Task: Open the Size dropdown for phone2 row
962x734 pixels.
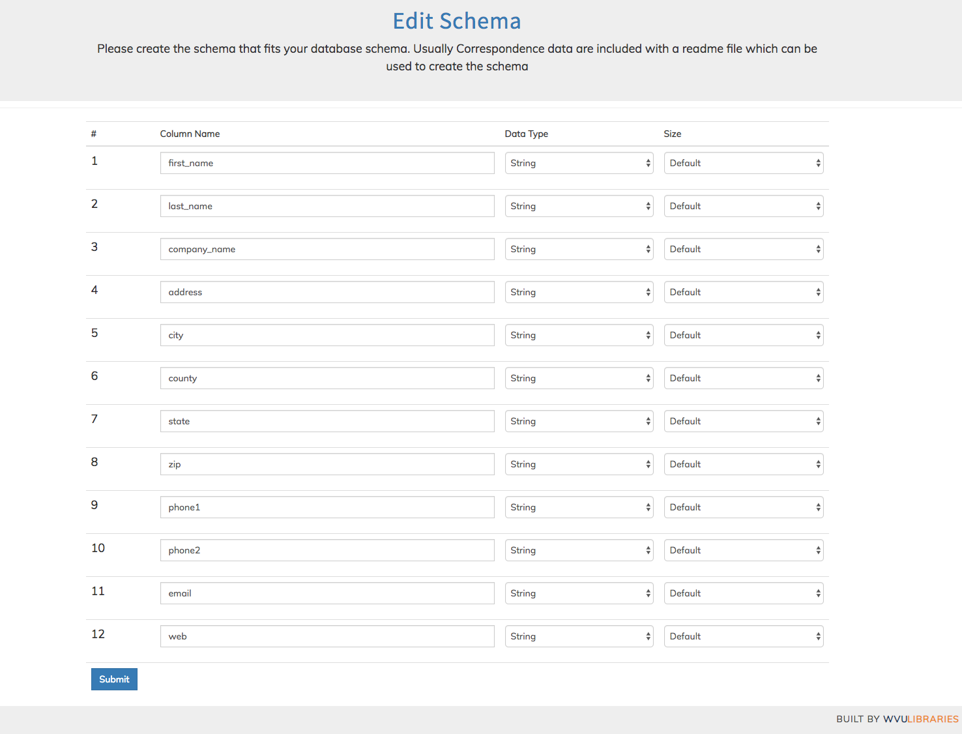Action: click(743, 550)
